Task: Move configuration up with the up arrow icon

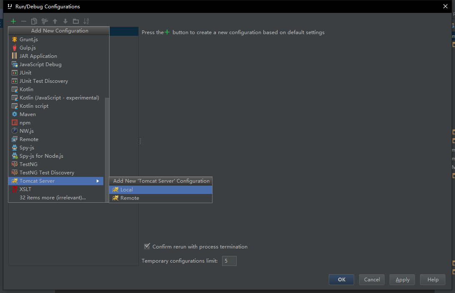Action: point(55,21)
